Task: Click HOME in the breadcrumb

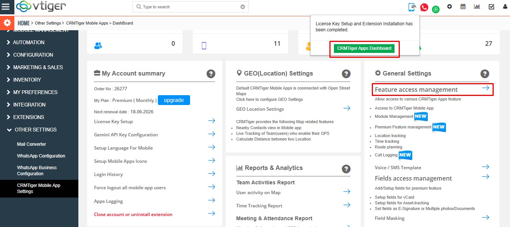Action: coord(23,23)
